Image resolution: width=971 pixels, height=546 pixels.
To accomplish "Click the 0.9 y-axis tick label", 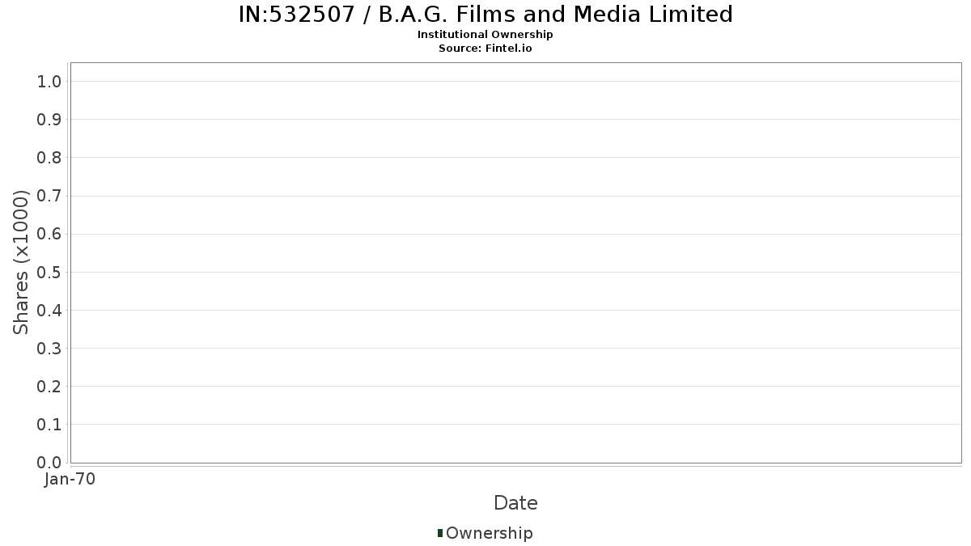I will [x=49, y=120].
